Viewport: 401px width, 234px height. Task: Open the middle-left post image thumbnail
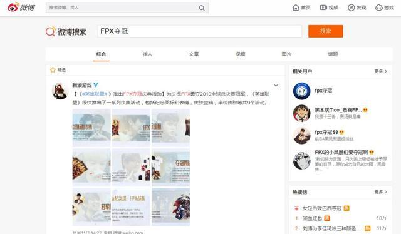coord(91,167)
